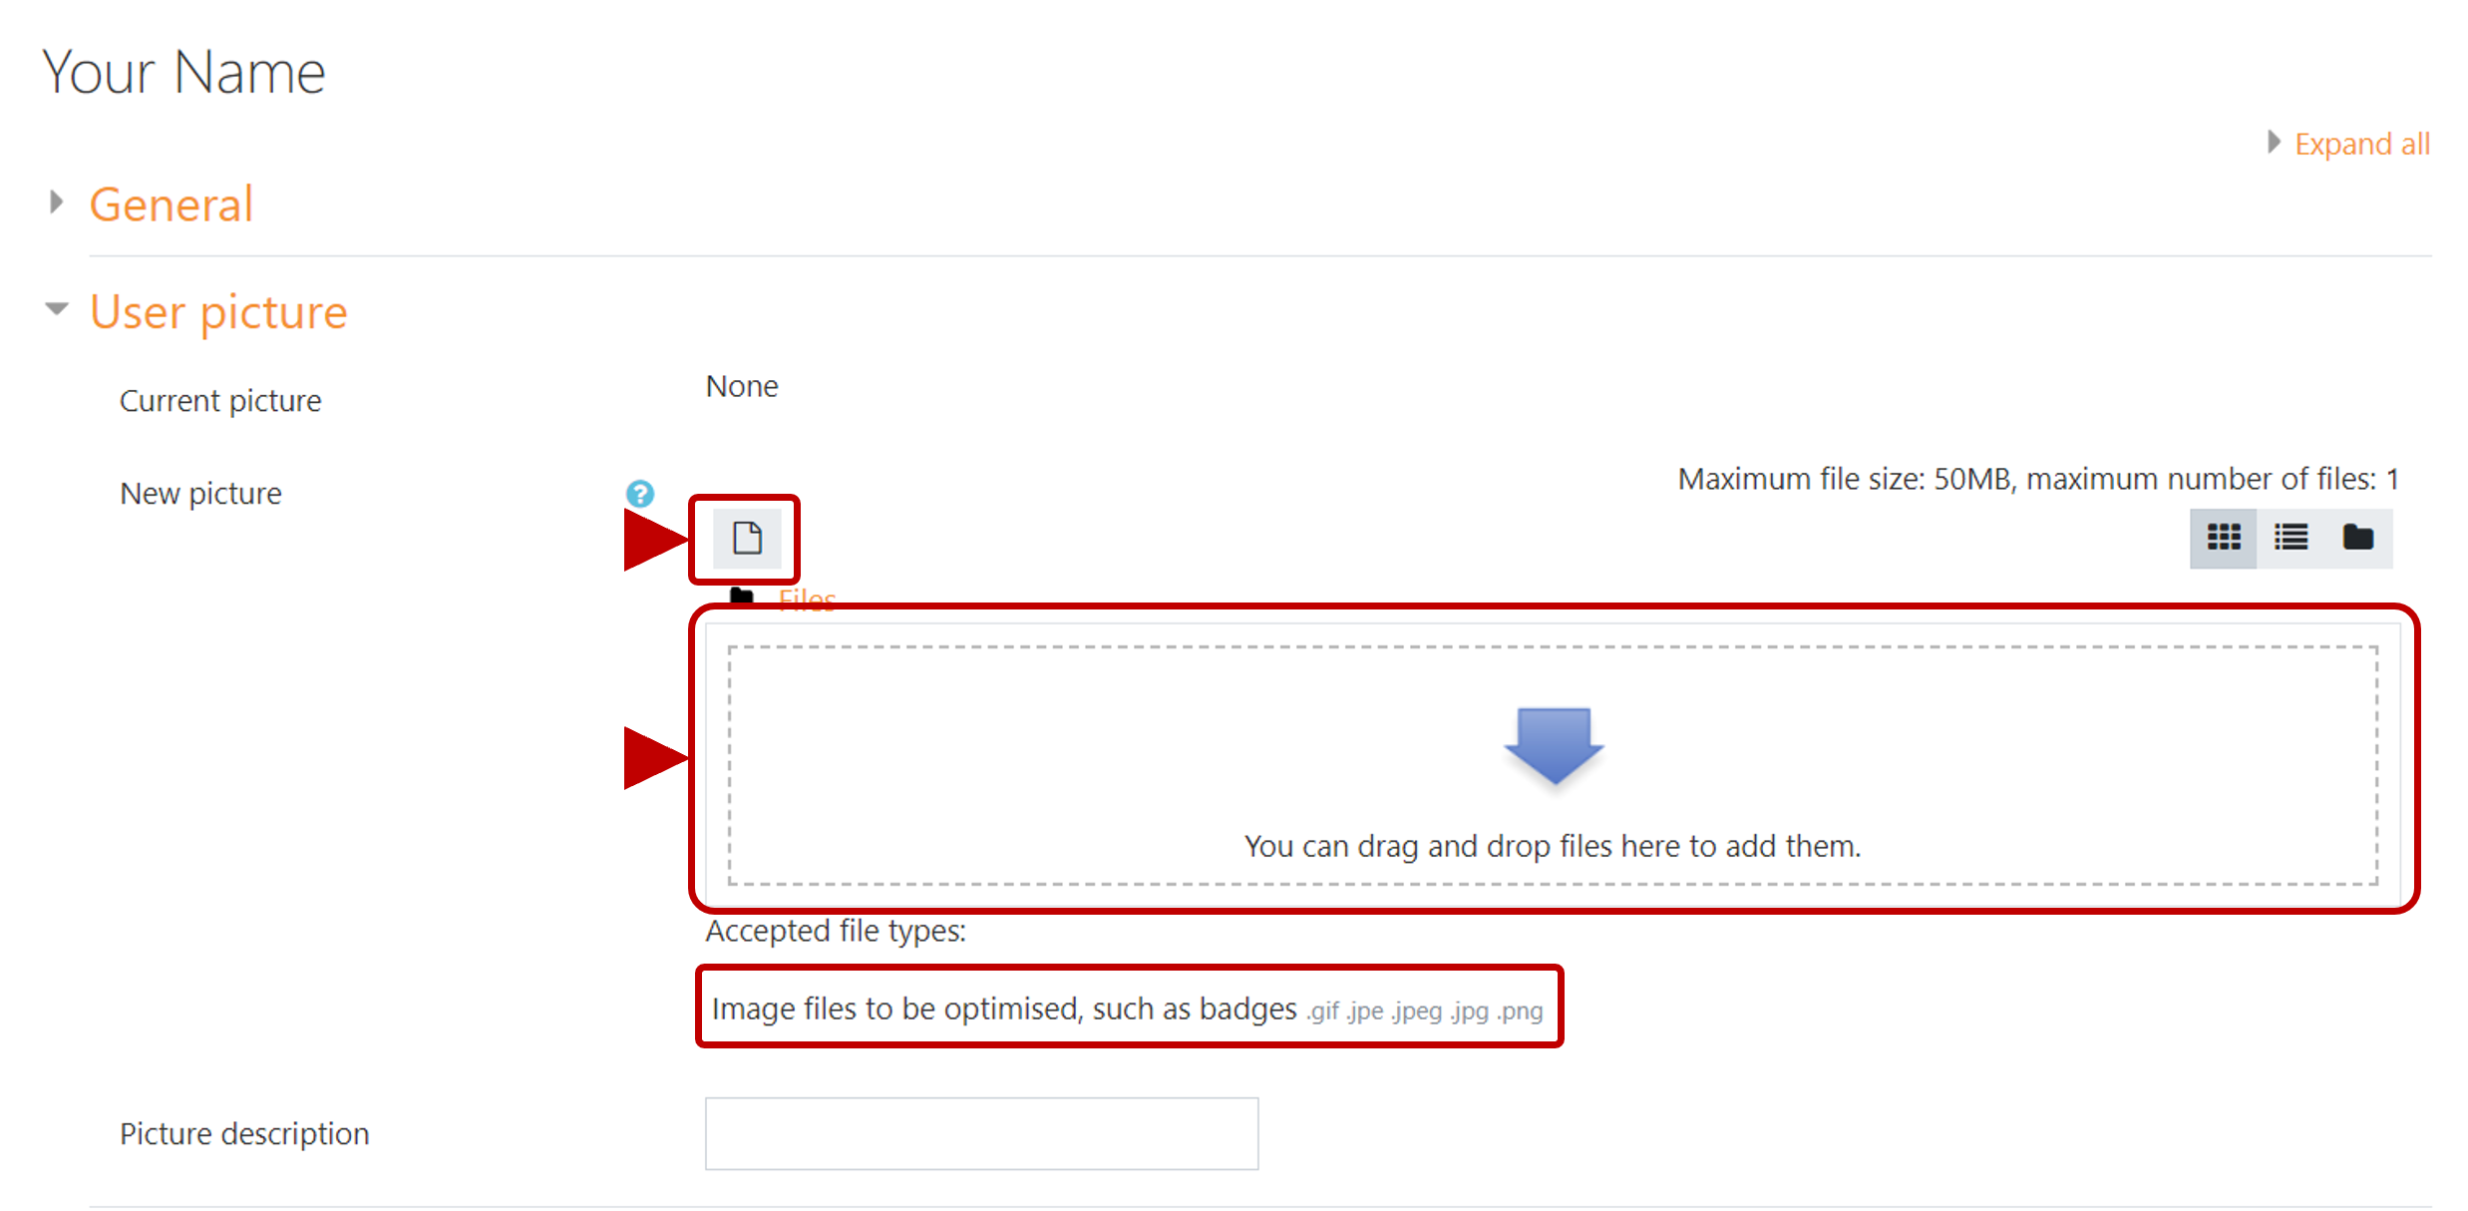Click the black folder icon beside Files
Image resolution: width=2468 pixels, height=1211 pixels.
(742, 597)
